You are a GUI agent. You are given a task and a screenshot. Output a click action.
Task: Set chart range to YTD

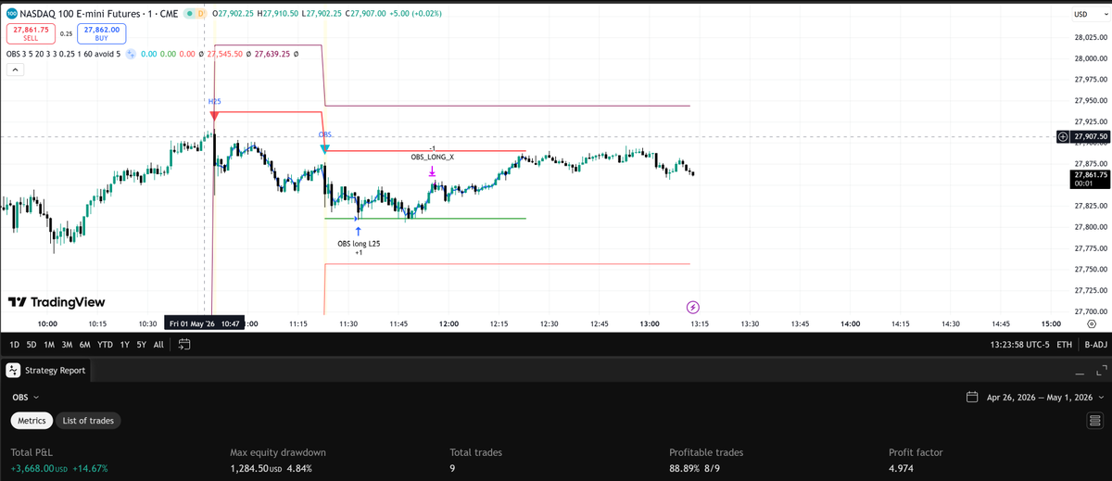pyautogui.click(x=105, y=344)
